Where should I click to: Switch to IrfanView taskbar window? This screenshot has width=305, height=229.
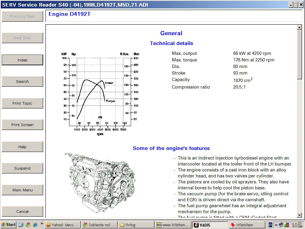[247, 225]
